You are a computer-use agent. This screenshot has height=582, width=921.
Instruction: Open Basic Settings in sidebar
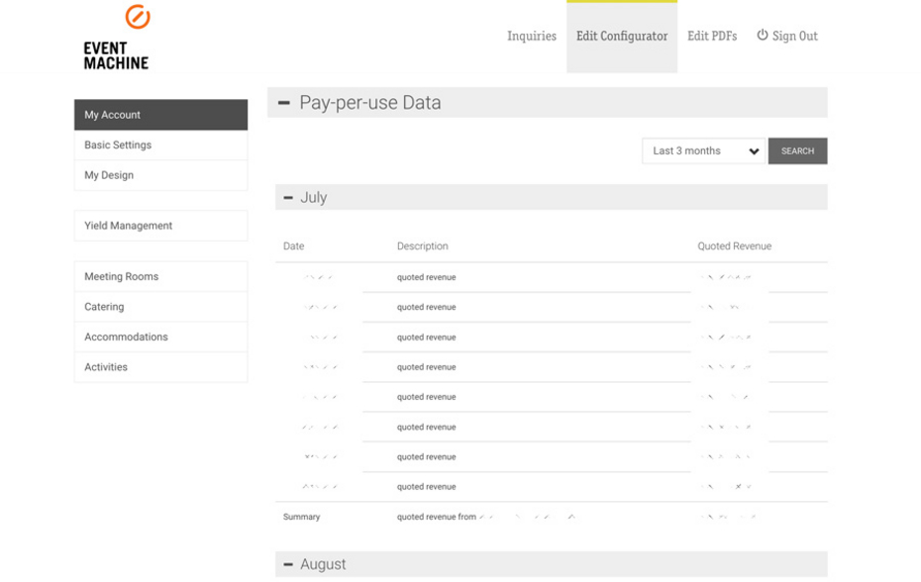pos(160,145)
